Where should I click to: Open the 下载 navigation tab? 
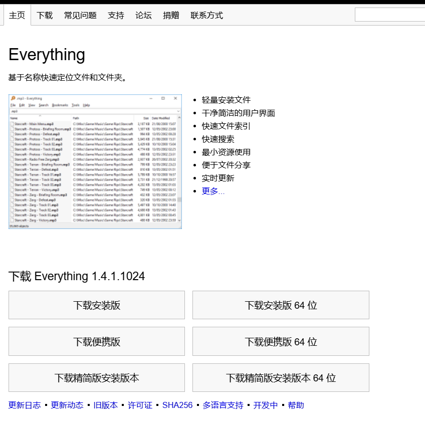[45, 15]
